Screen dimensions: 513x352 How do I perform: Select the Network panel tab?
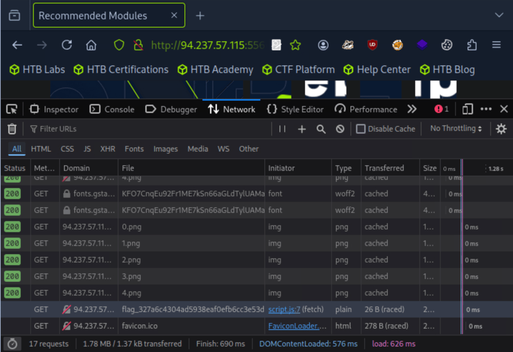tap(231, 109)
